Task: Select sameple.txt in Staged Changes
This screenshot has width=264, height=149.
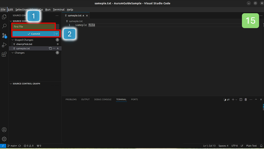Action: [x=35, y=48]
